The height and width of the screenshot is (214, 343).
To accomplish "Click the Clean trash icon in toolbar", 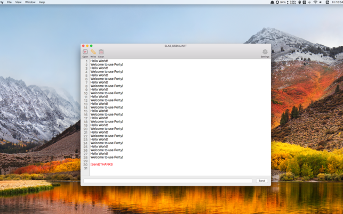I will (x=101, y=52).
